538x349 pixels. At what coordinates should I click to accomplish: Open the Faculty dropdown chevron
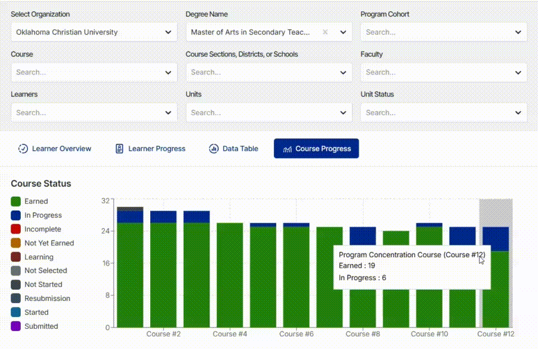518,72
